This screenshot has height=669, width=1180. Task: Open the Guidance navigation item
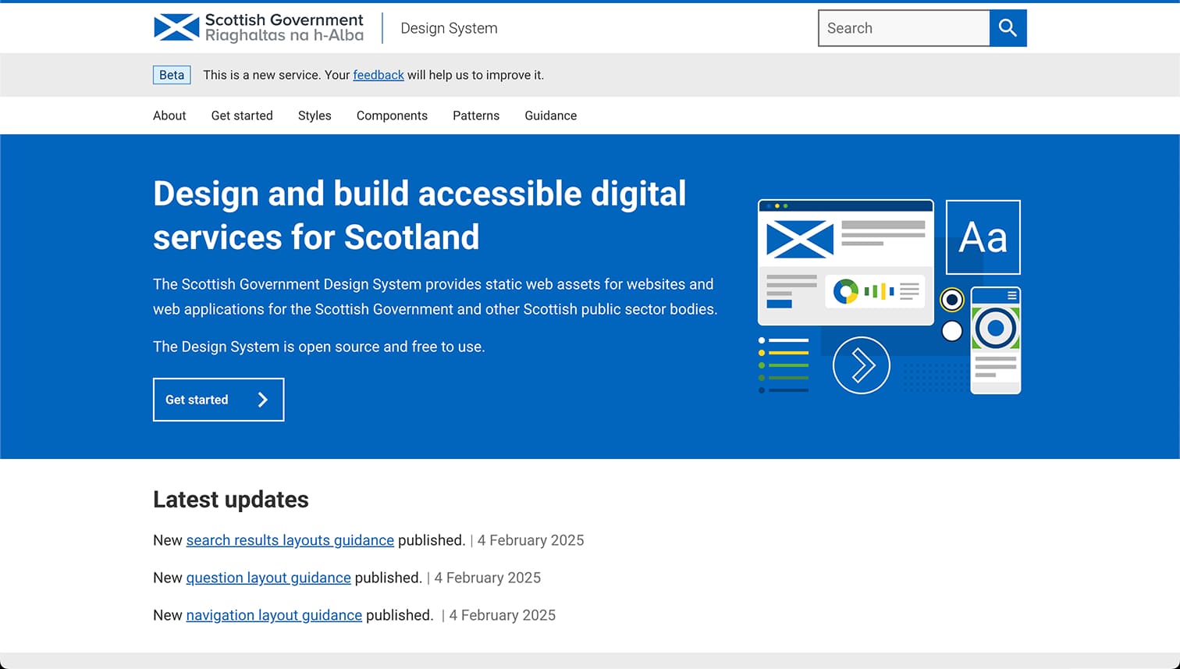coord(551,116)
